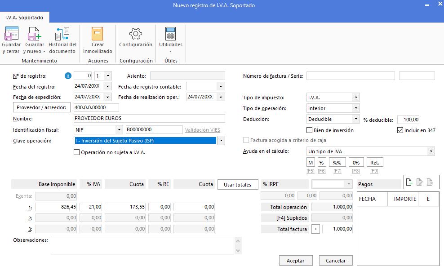
Task: Click the blue info icon beside Nº de registro
Action: pos(68,76)
